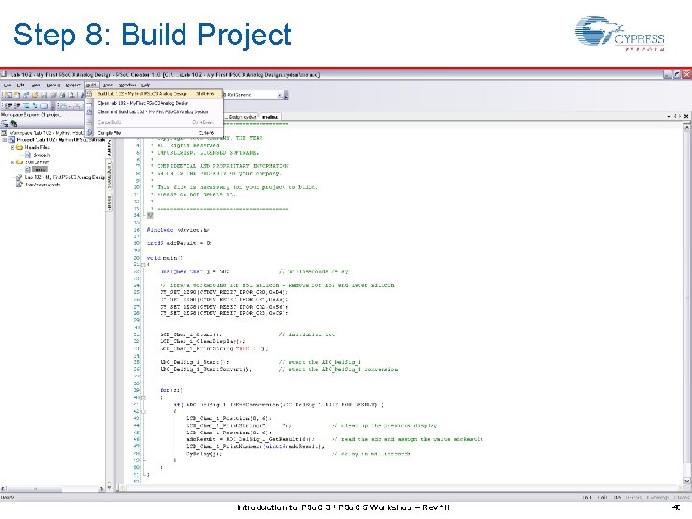
Task: Collapse the Source Files folder
Action: (x=12, y=162)
